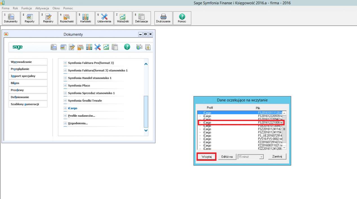
Task: Select the iCargo import link
Action: point(72,108)
